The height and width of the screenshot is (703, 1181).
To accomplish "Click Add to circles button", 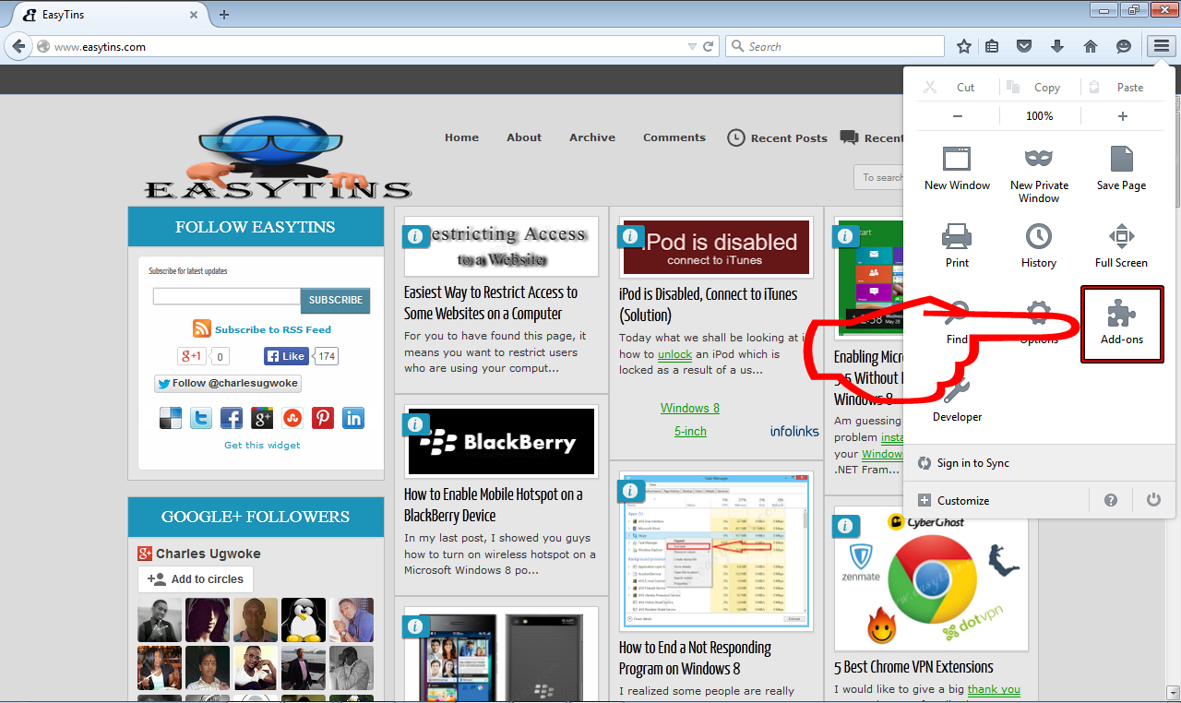I will [196, 579].
